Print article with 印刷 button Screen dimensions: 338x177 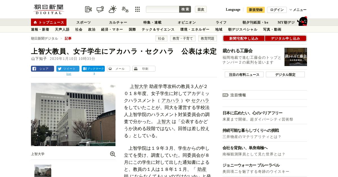tap(144, 69)
